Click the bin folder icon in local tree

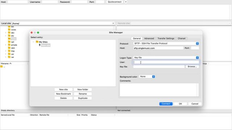(9, 27)
